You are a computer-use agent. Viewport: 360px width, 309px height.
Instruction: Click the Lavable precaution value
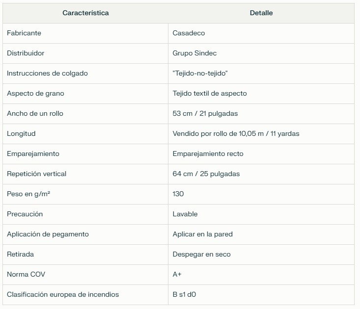coord(185,214)
